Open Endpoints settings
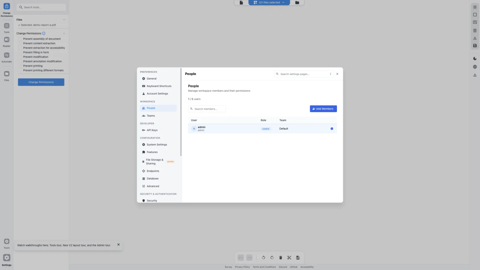The image size is (480, 270). [158, 171]
